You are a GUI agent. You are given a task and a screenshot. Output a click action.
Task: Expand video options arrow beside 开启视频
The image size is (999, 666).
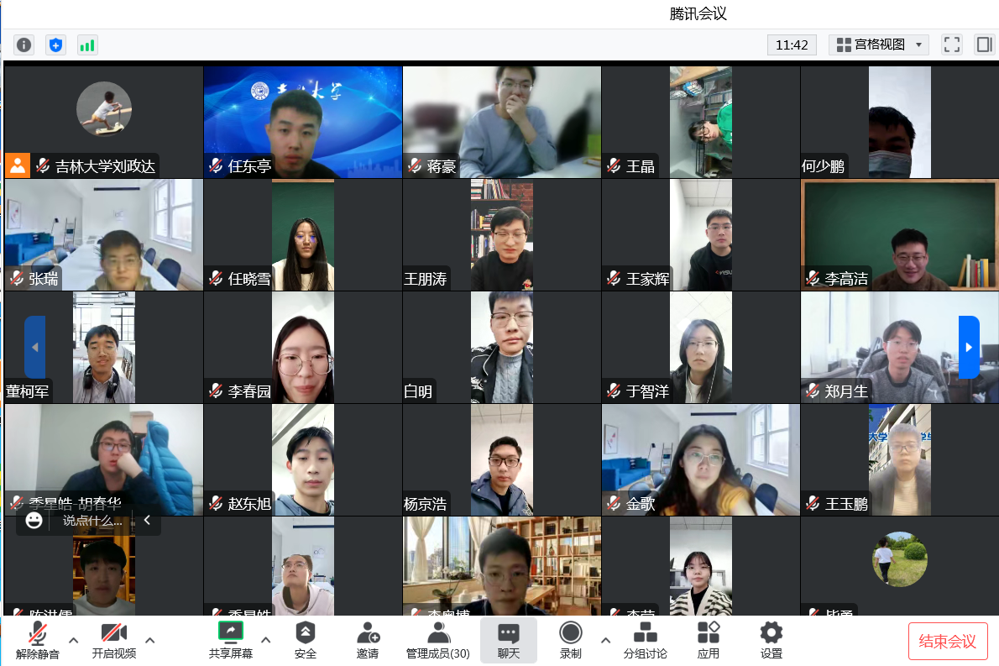[x=150, y=640]
